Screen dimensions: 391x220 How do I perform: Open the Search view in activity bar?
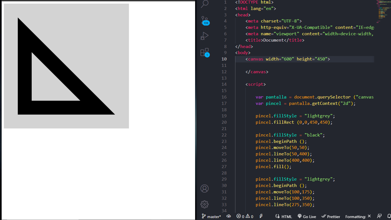(205, 4)
